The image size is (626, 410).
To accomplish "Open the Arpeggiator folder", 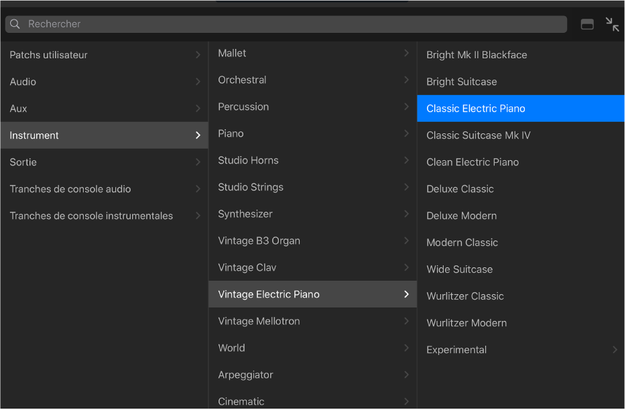I will tap(313, 374).
